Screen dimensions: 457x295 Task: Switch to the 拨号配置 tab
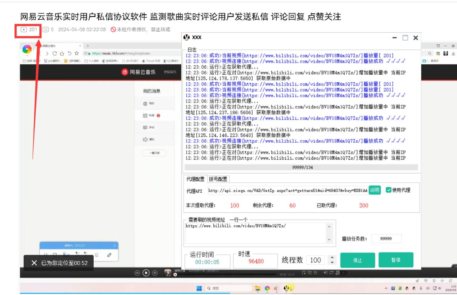coord(218,179)
